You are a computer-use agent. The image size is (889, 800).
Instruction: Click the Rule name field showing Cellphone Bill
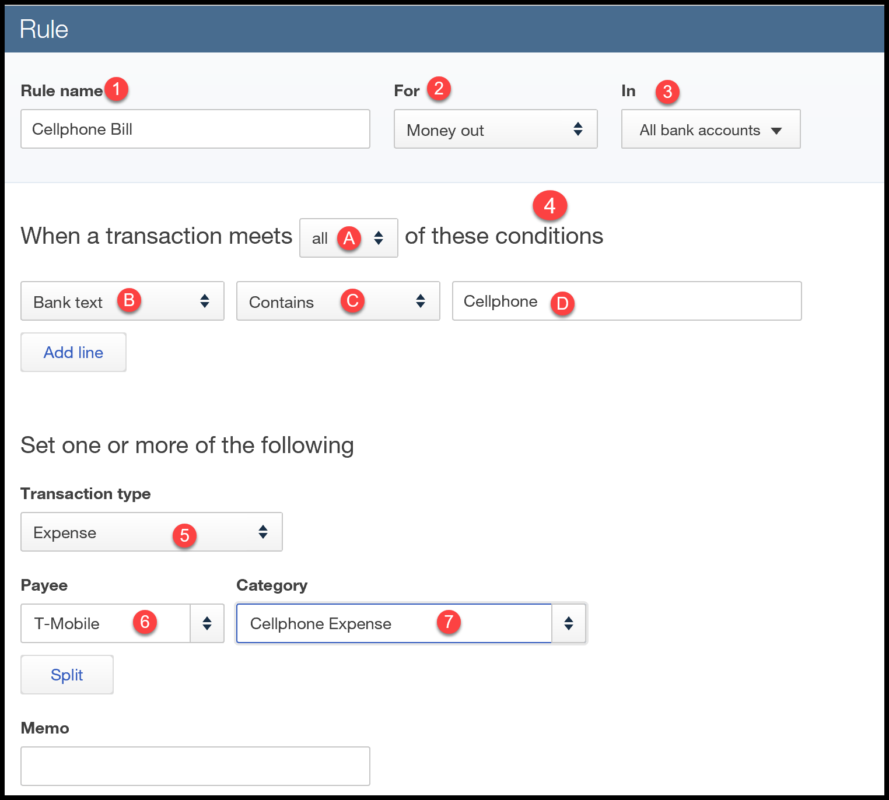(195, 129)
